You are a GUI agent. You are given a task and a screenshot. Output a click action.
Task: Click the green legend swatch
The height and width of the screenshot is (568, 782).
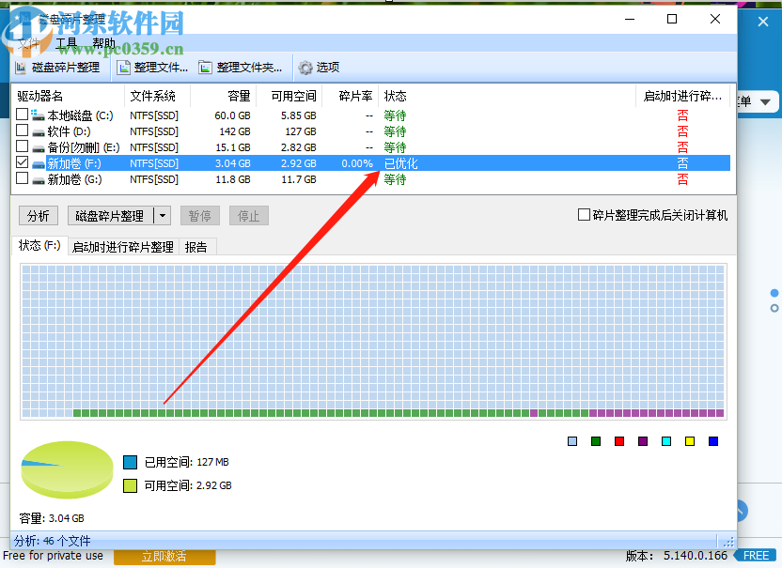point(596,441)
